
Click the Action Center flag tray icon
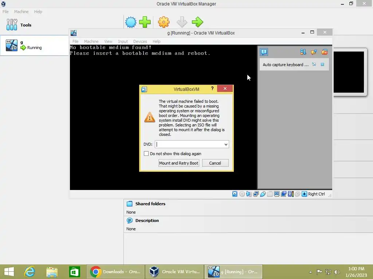[319, 272]
